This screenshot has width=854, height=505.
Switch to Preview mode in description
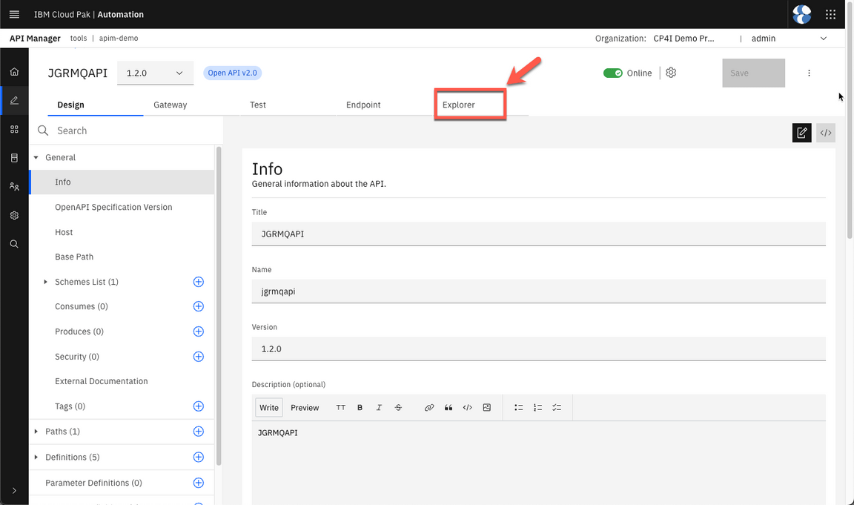(x=305, y=408)
